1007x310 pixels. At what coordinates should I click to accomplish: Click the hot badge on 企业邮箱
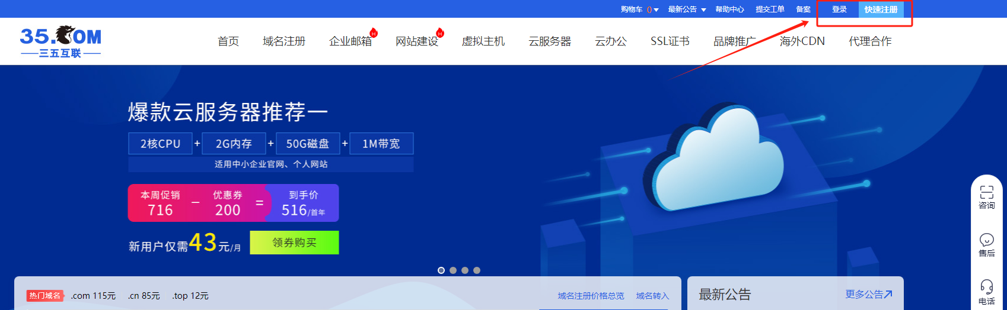pyautogui.click(x=374, y=33)
